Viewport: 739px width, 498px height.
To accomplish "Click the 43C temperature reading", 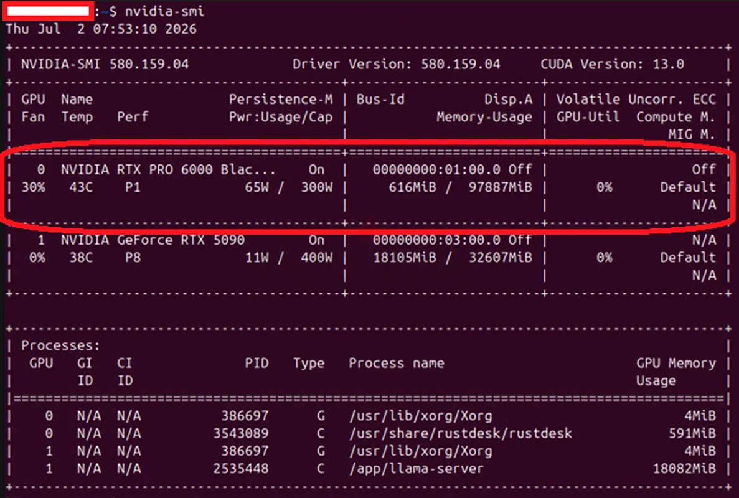I will (81, 187).
